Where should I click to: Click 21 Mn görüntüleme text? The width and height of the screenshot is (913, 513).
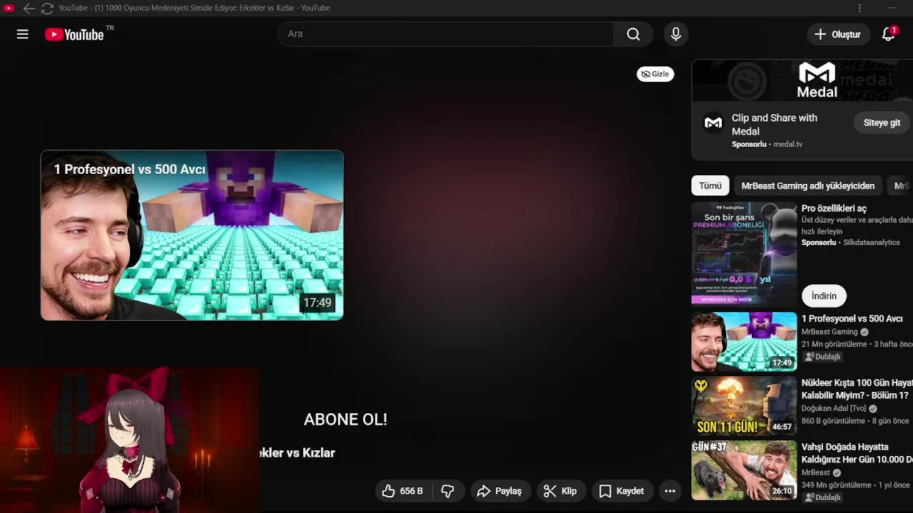[835, 344]
